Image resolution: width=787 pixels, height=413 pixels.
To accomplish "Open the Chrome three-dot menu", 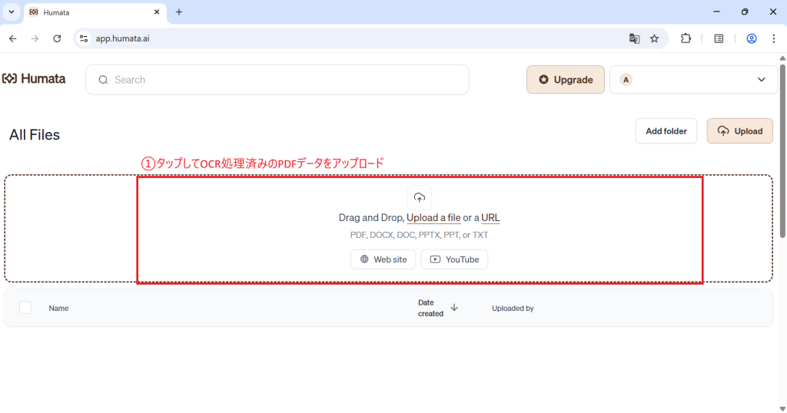I will 773,38.
